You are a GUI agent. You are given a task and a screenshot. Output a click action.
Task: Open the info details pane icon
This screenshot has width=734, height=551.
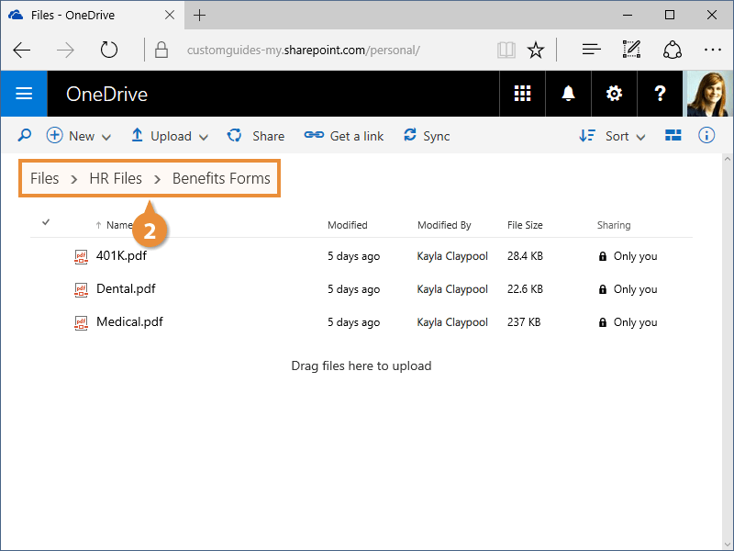point(706,136)
